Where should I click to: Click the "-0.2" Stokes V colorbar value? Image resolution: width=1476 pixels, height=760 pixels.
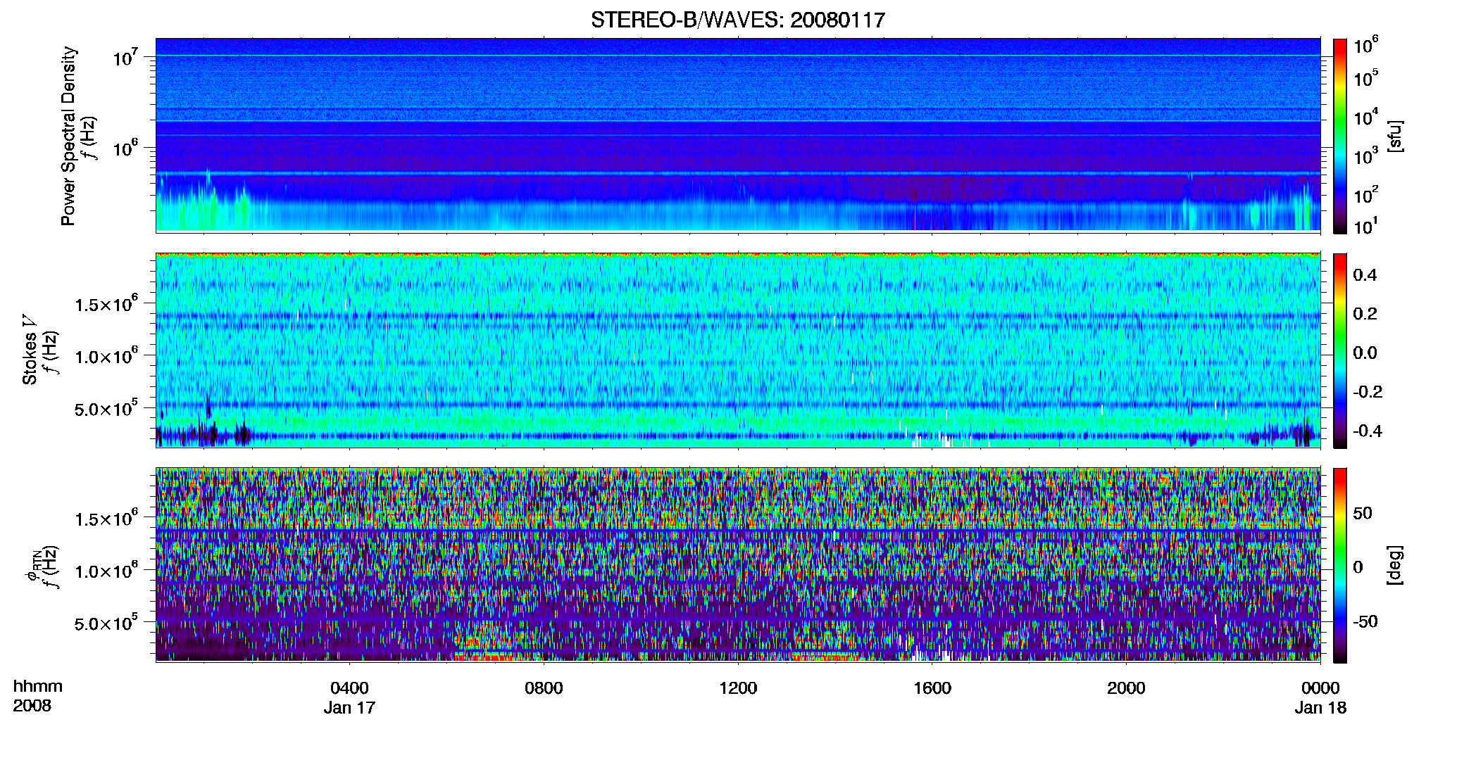[1368, 392]
